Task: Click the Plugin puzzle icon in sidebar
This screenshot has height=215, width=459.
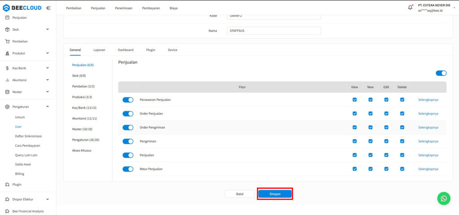Action: 7,184
